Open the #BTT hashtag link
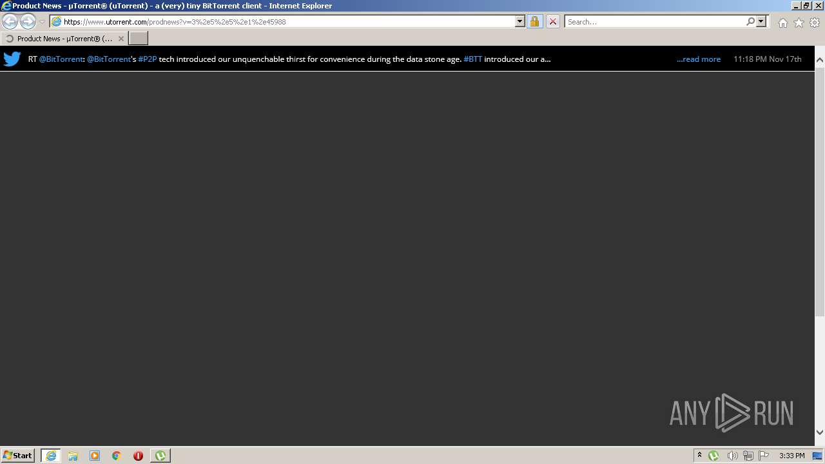 [473, 59]
